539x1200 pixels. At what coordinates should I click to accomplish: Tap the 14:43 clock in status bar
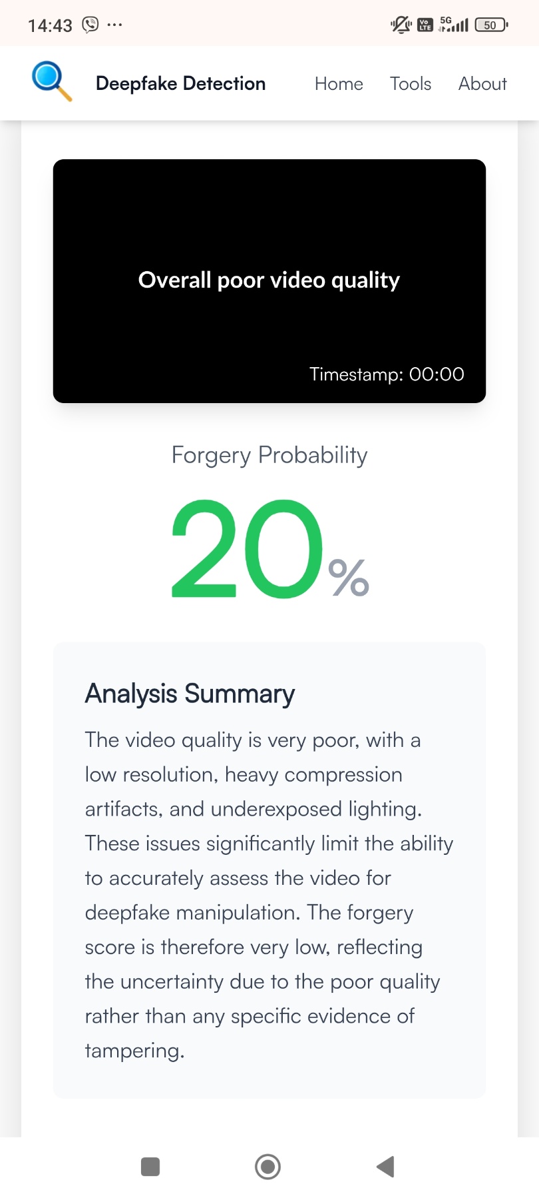pos(50,25)
